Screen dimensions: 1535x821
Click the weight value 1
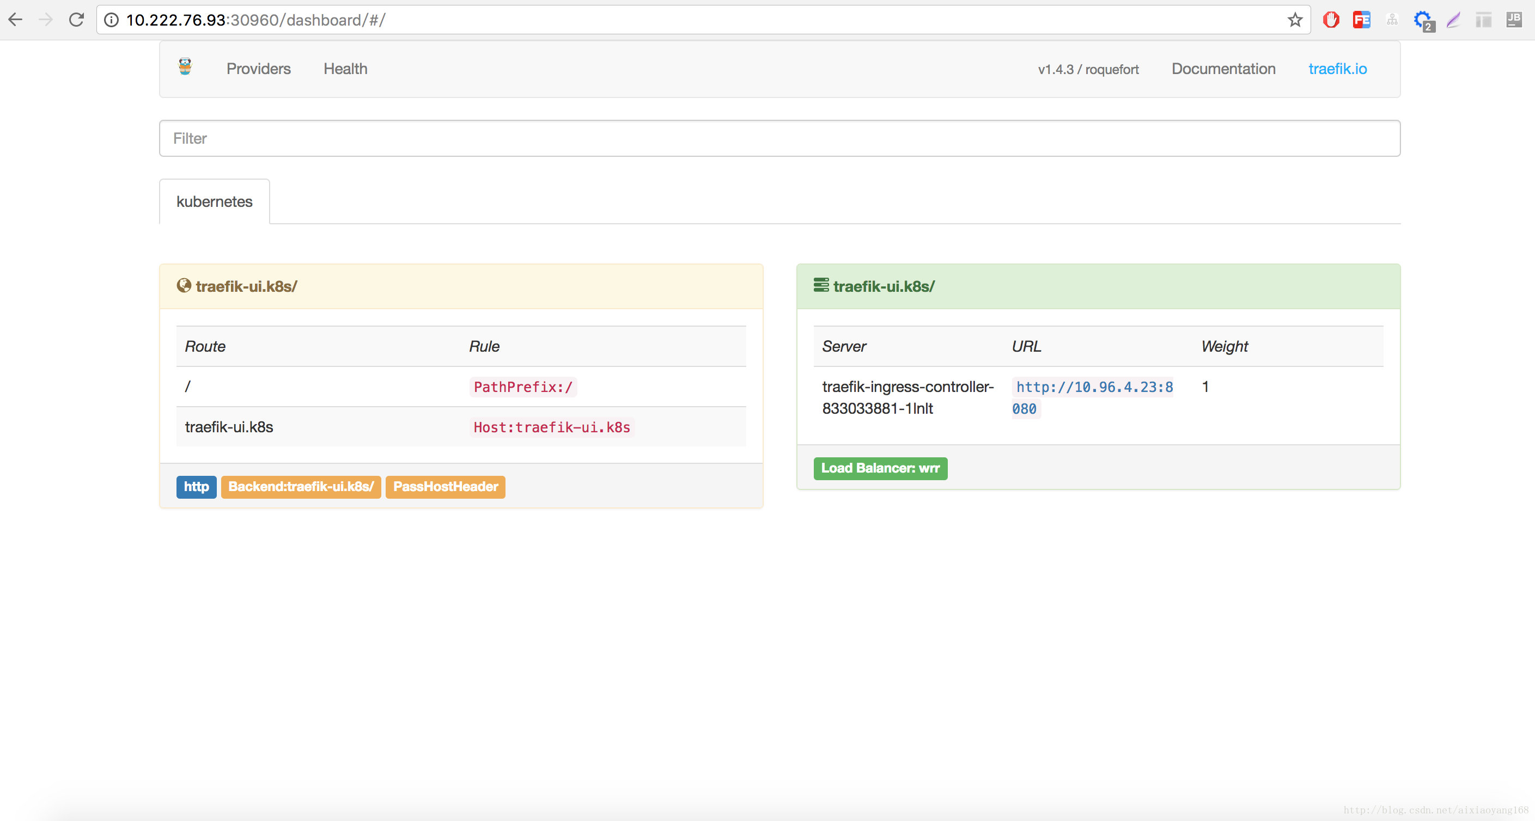tap(1205, 387)
